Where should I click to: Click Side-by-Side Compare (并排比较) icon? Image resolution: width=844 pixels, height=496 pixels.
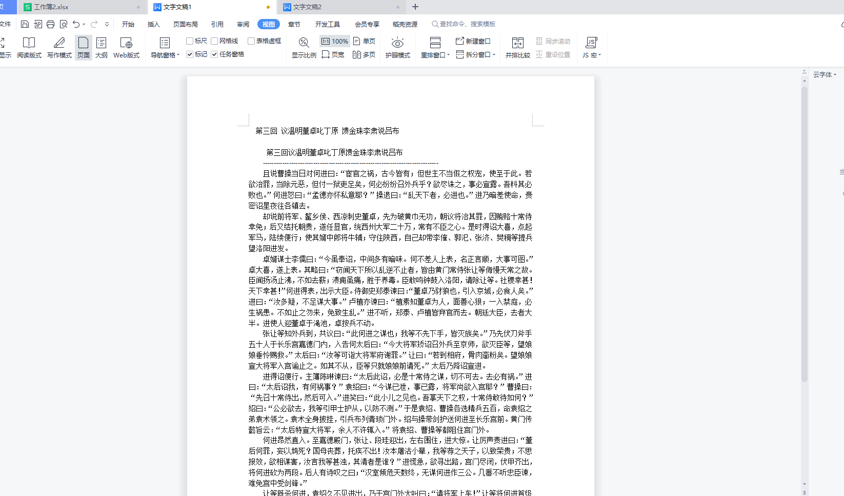pyautogui.click(x=517, y=47)
